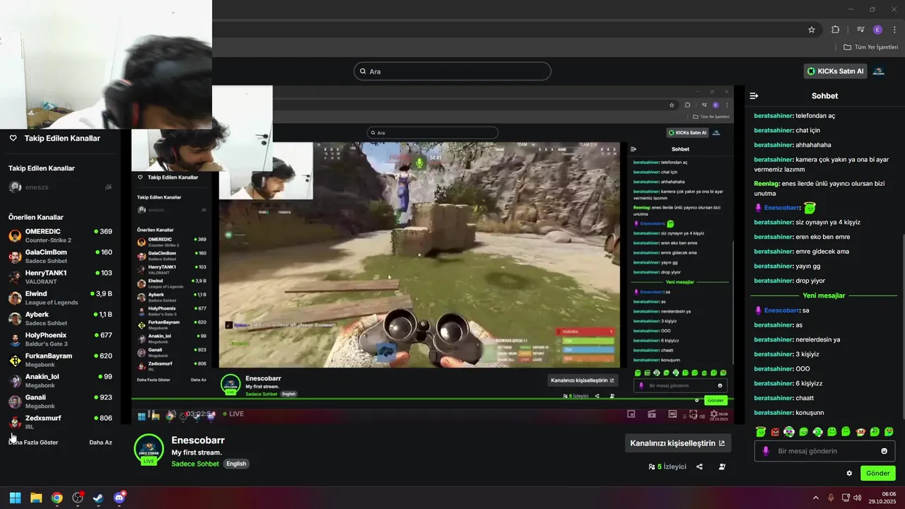Open the Windows Start button
This screenshot has height=509, width=905.
[15, 498]
